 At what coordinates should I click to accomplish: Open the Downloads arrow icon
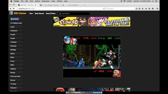[143, 9]
